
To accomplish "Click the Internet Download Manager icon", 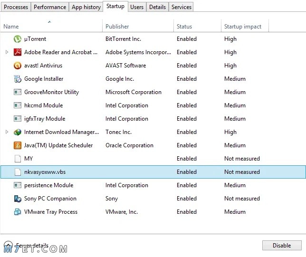I will 18,132.
